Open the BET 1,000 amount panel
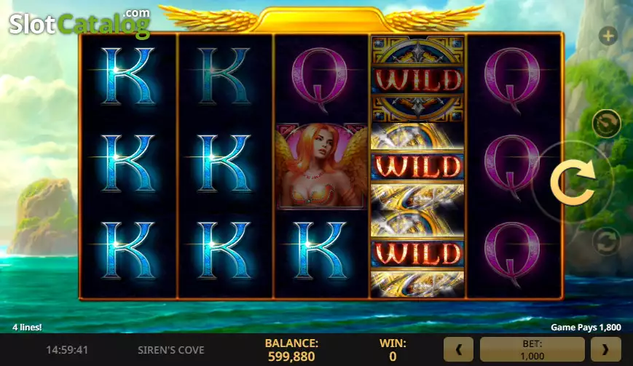Image resolution: width=633 pixels, height=366 pixels. coord(532,349)
